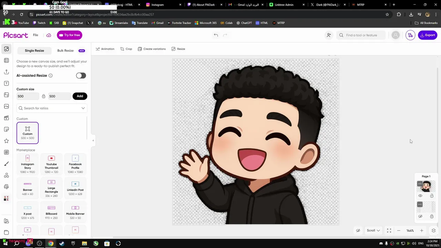Open the Resize option in top toolbar
This screenshot has width=441, height=248.
click(x=178, y=49)
